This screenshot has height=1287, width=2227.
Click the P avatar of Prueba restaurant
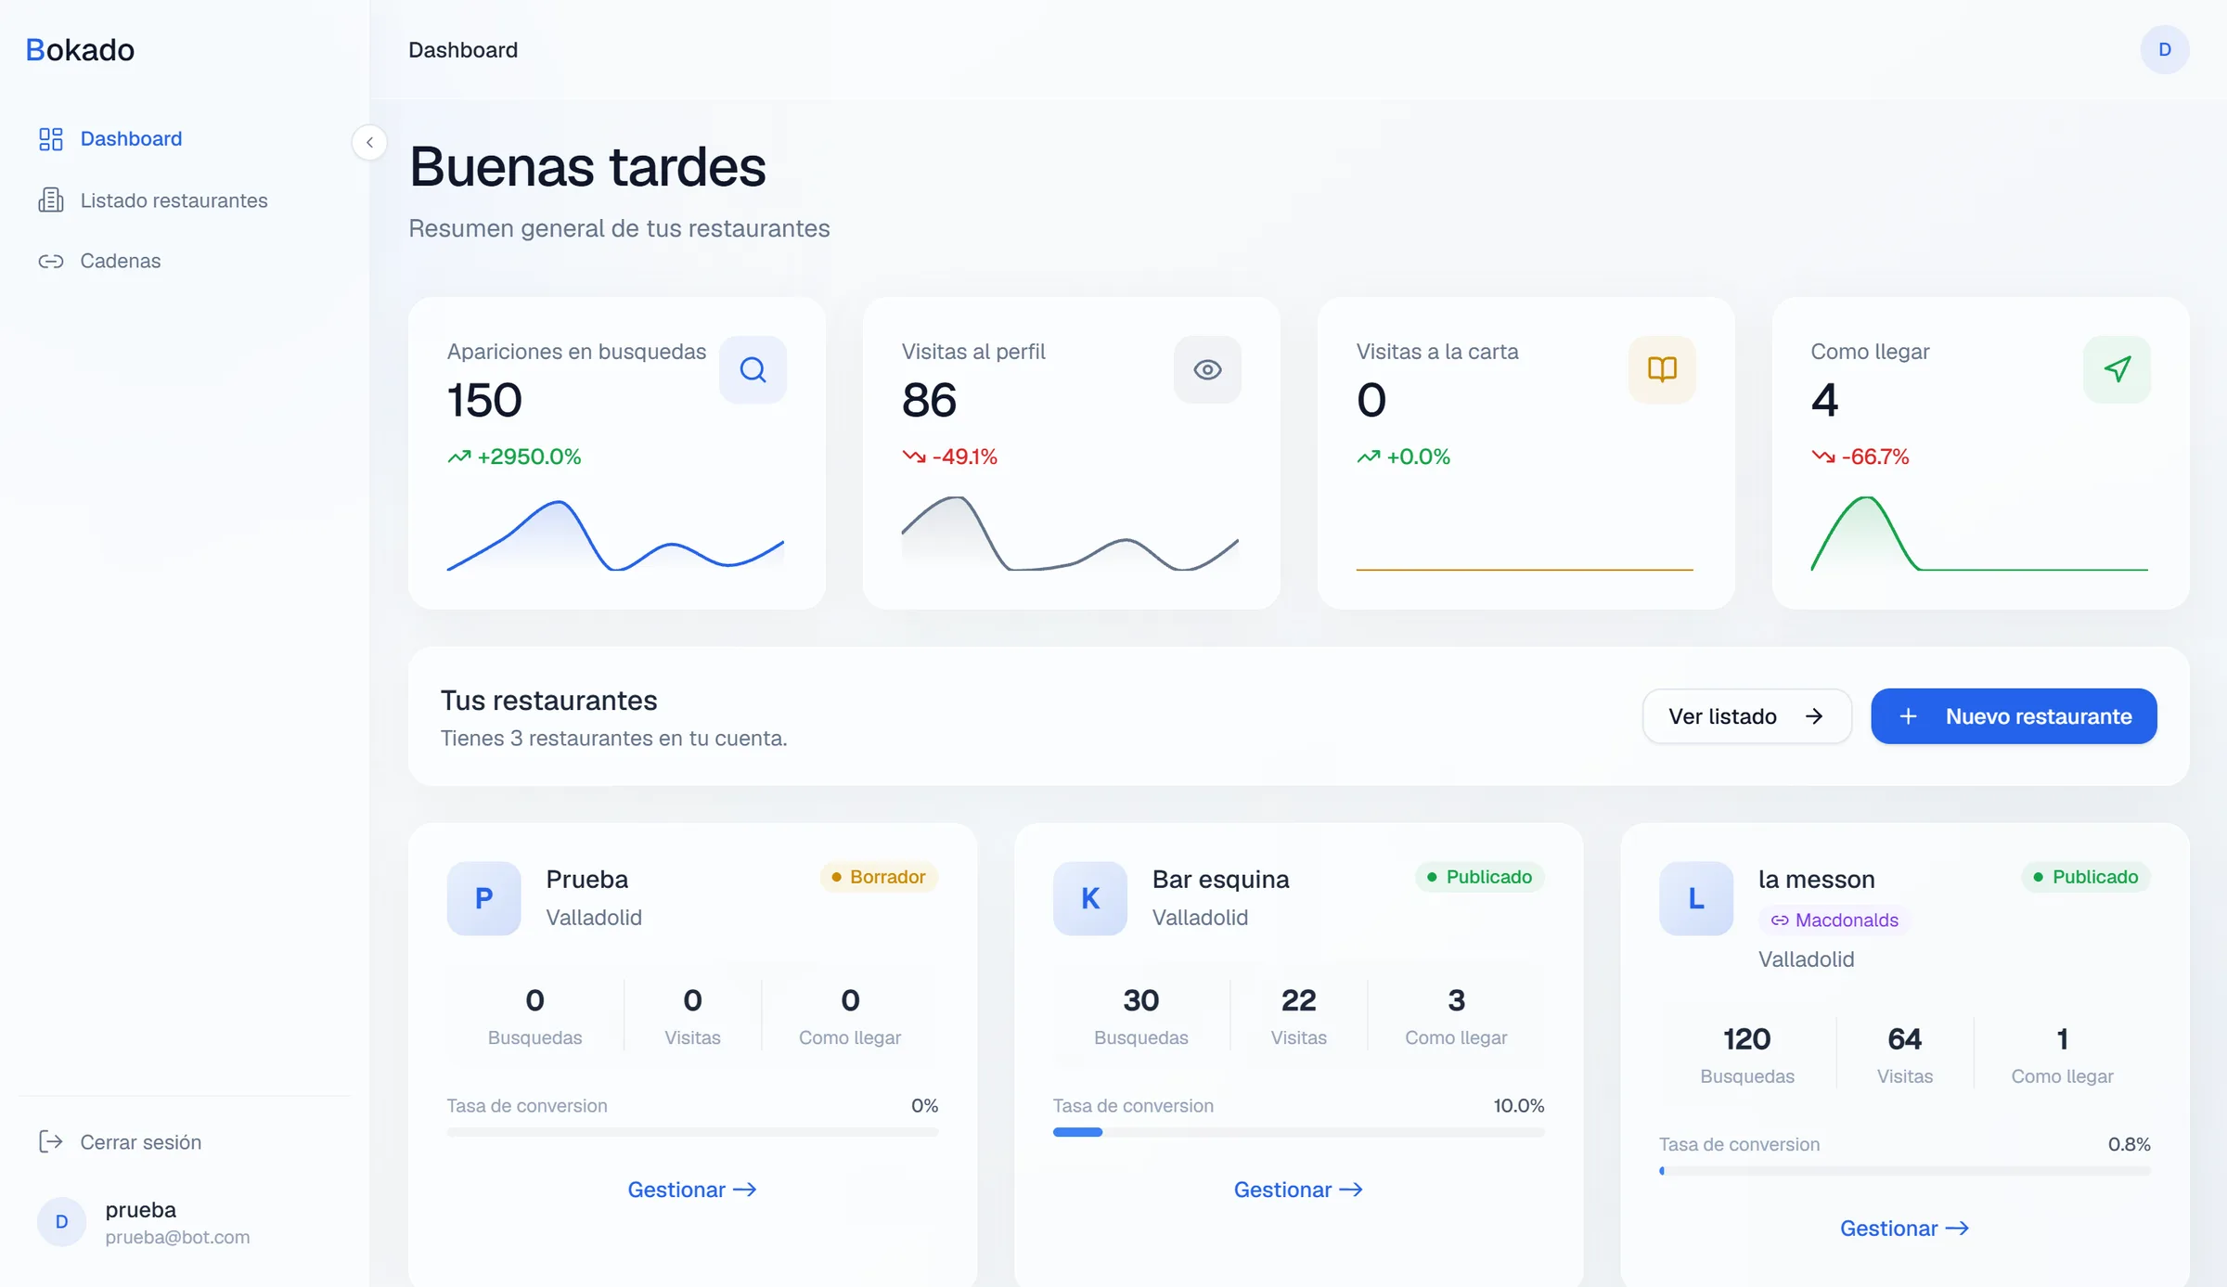tap(483, 898)
